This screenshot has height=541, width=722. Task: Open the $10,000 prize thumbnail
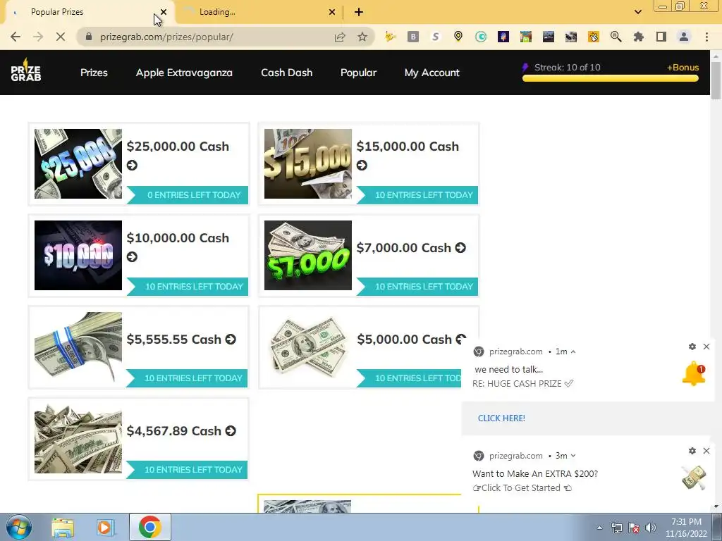tap(78, 255)
